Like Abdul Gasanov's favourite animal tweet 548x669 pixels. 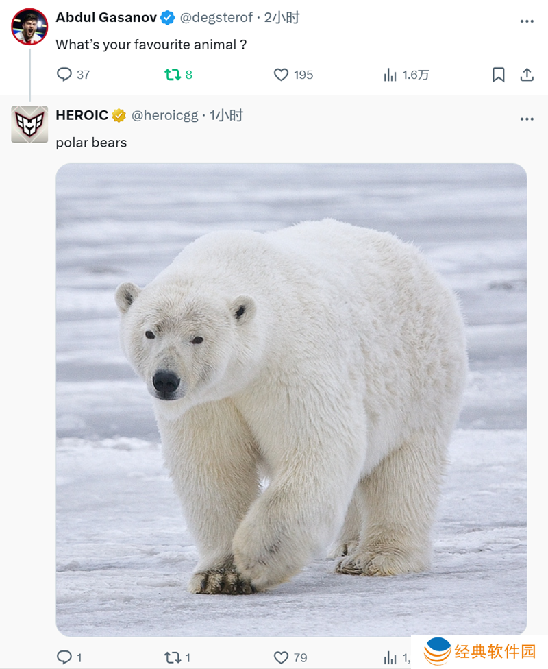[281, 75]
